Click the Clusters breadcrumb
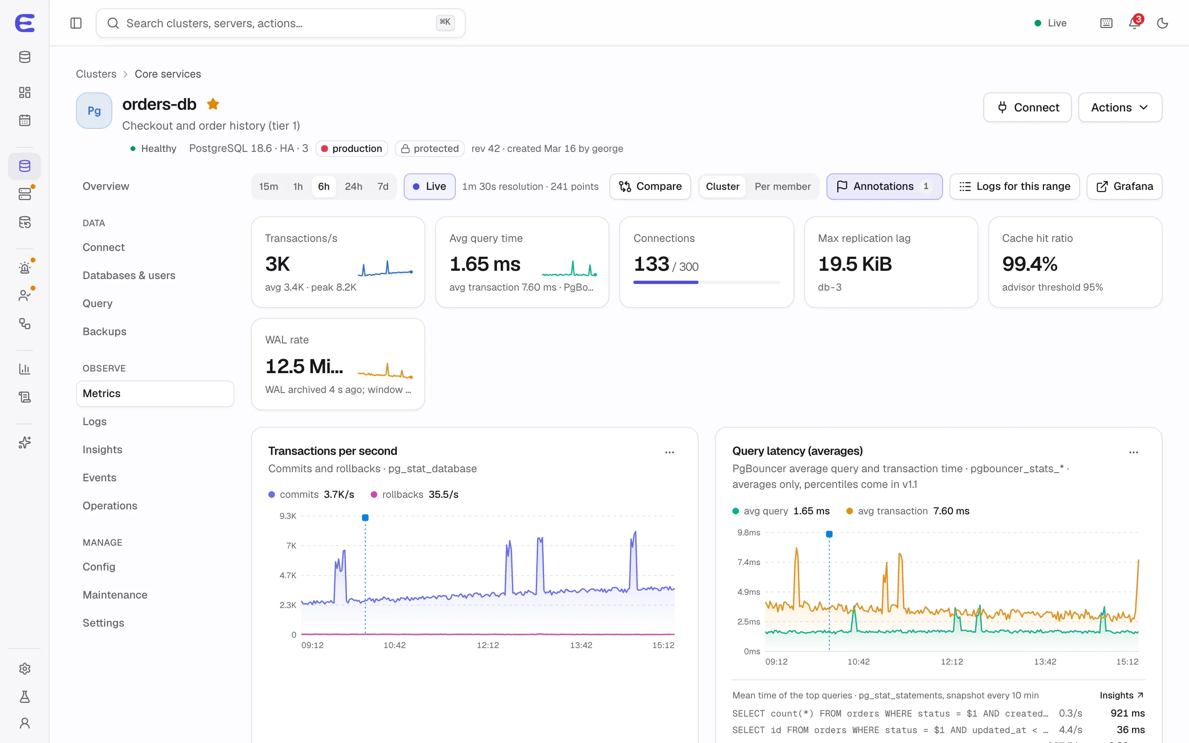1189x743 pixels. [96, 74]
